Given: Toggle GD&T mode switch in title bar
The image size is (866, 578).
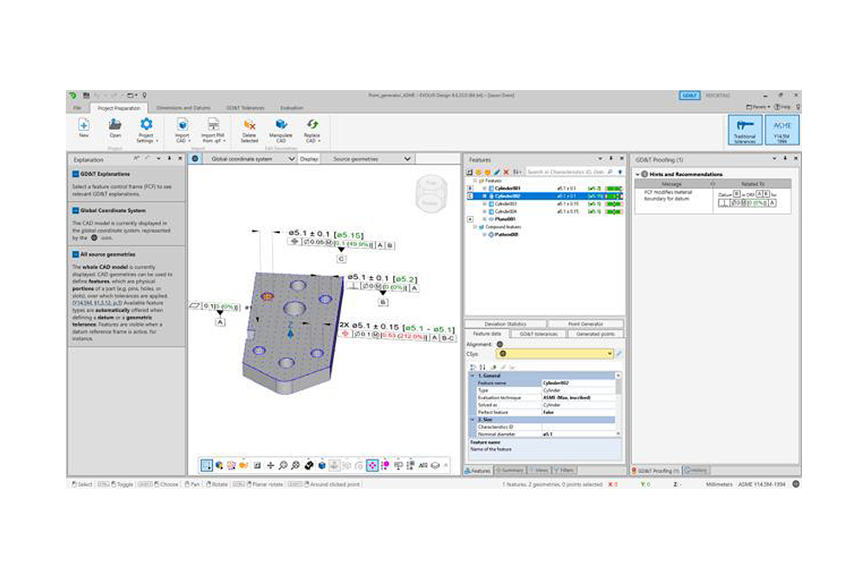Looking at the screenshot, I should pos(689,94).
